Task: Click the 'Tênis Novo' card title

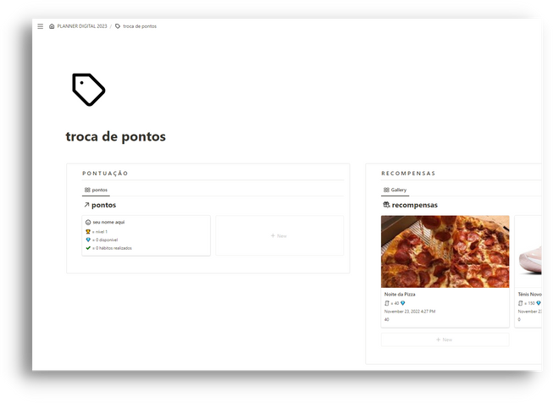Action: (530, 294)
